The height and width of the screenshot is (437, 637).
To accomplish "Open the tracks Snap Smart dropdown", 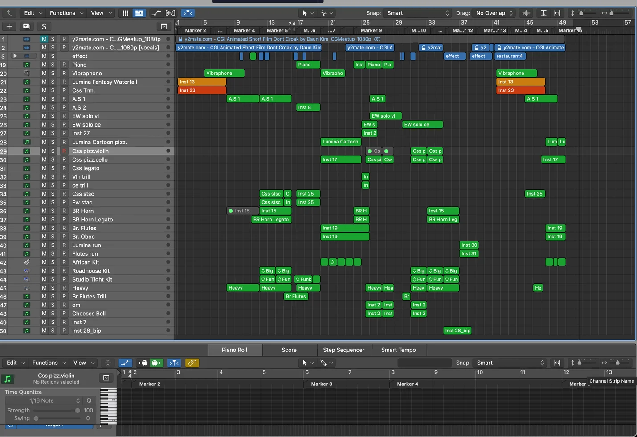I will [x=417, y=13].
